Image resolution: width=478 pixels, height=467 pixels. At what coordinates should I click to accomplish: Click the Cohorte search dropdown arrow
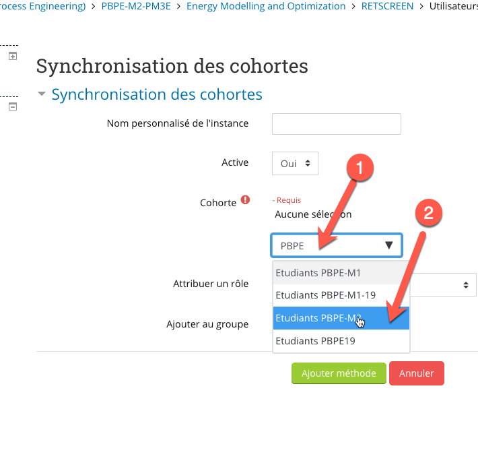pyautogui.click(x=388, y=245)
